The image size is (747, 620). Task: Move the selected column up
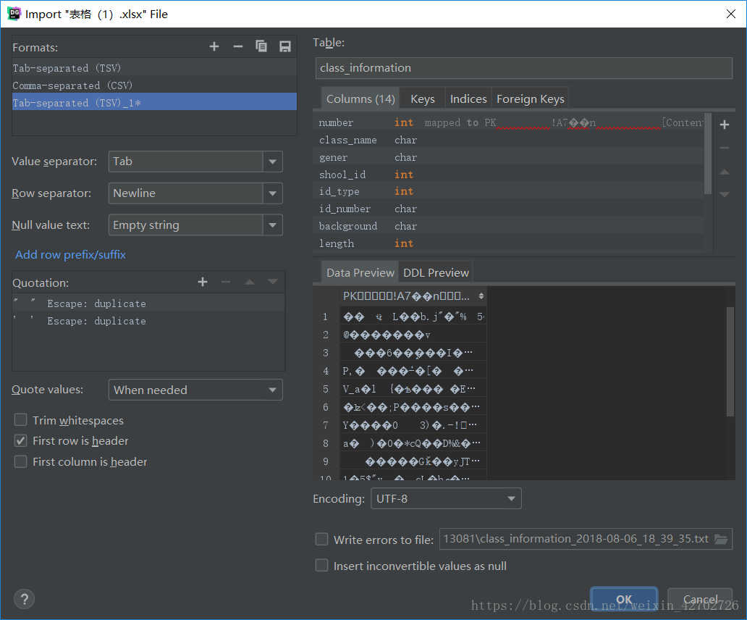[725, 172]
